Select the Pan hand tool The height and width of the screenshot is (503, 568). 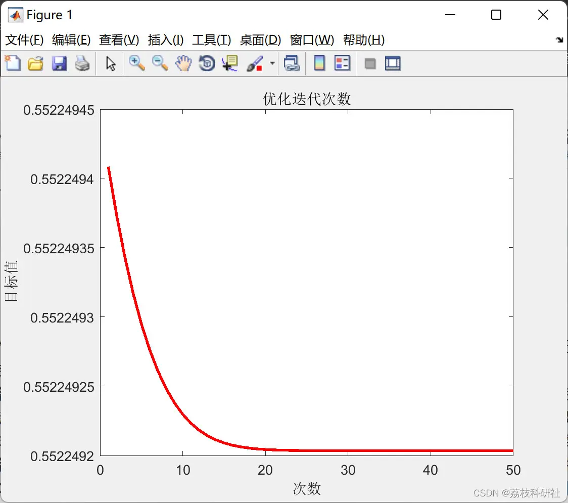(x=183, y=63)
